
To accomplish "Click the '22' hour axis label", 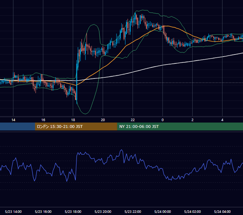I will [133, 120].
